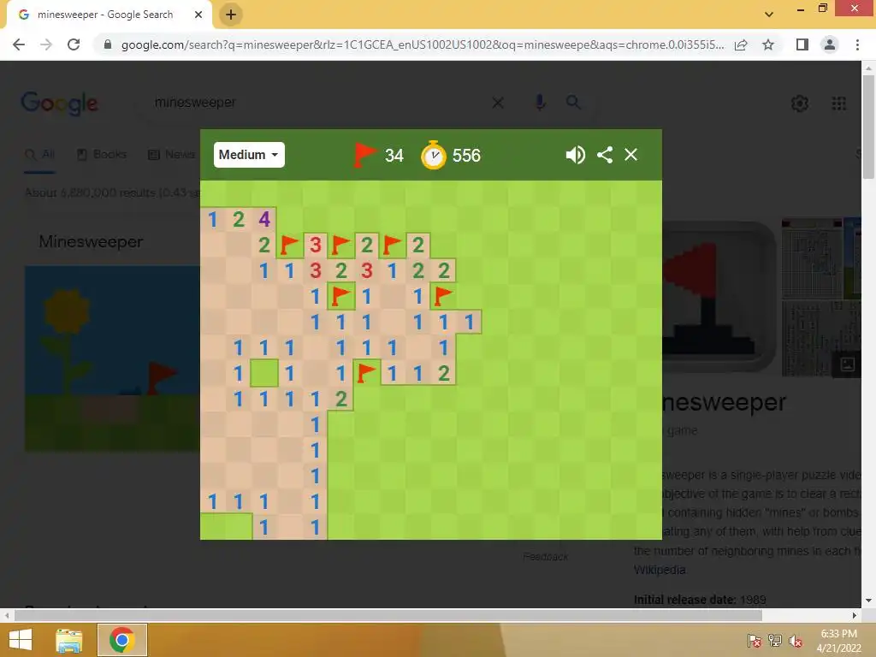
Task: Click the flagged tile between 2 and 2 in the top flag row
Action: 392,245
